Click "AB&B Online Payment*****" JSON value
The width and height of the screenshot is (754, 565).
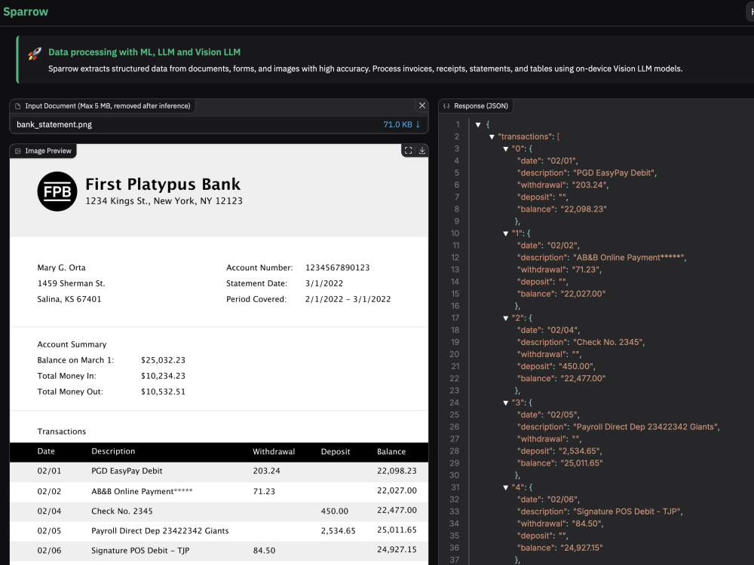(629, 258)
